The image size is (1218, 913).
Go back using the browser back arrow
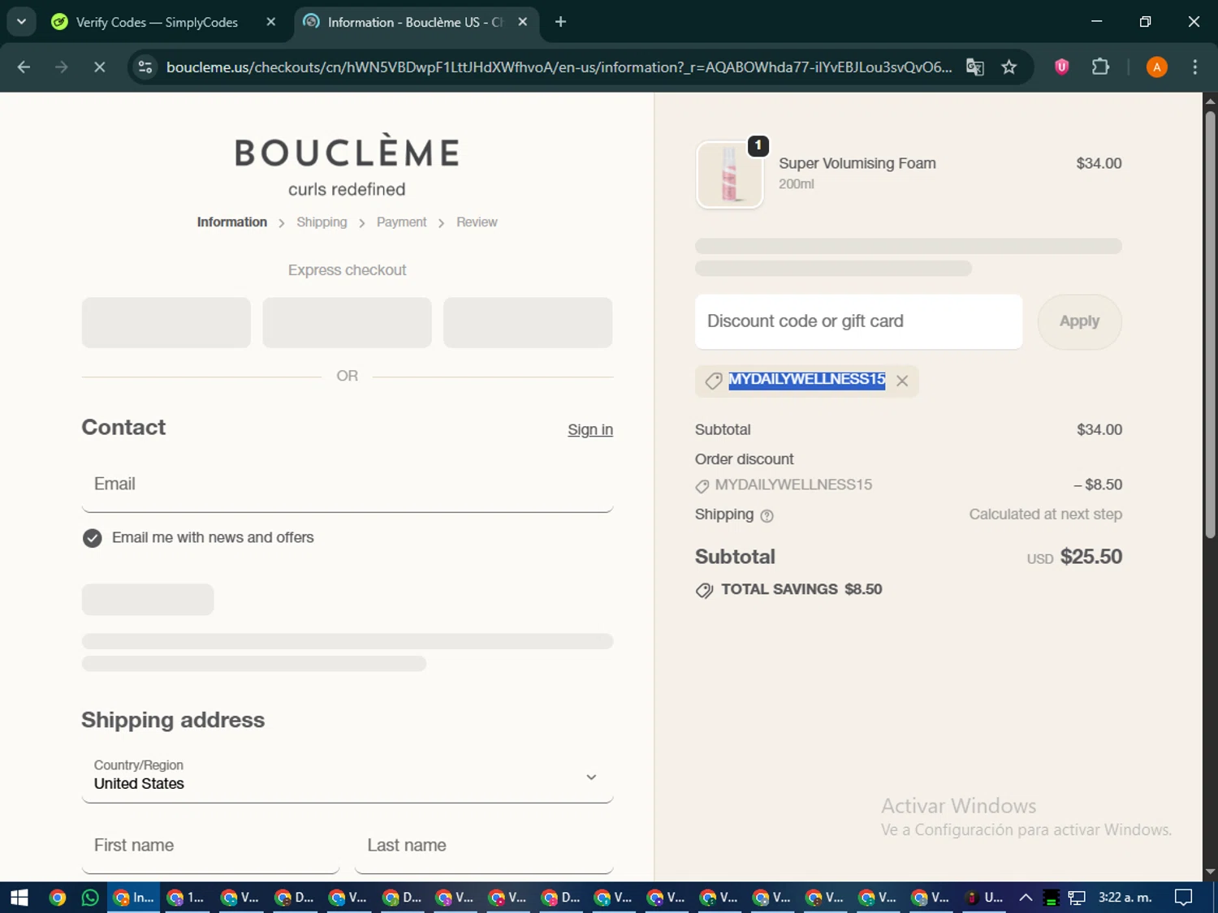pos(24,67)
